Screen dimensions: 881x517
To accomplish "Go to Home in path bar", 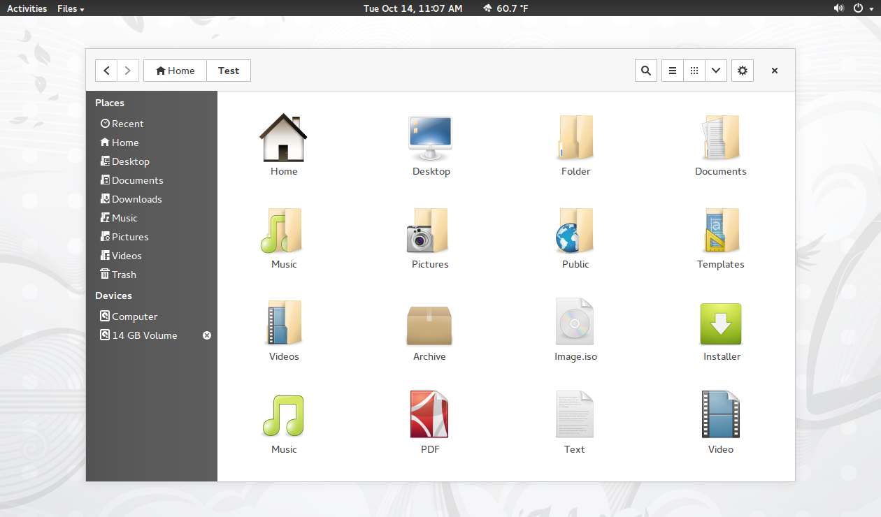I will tap(176, 71).
